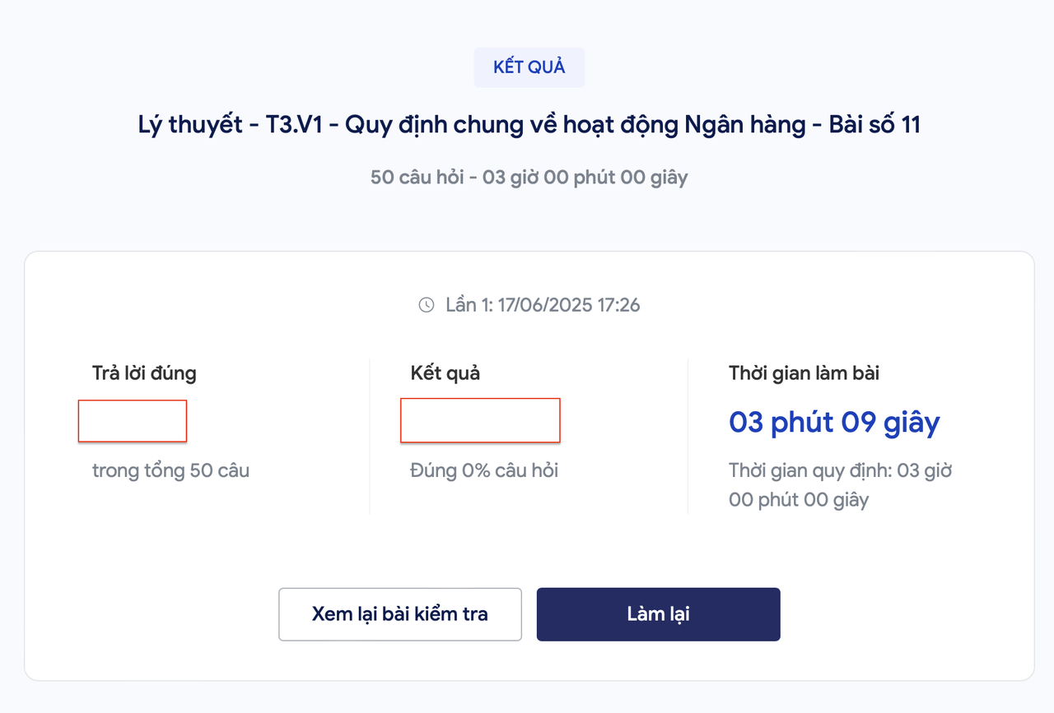Click the Làm lại button
1054x713 pixels.
click(x=658, y=614)
